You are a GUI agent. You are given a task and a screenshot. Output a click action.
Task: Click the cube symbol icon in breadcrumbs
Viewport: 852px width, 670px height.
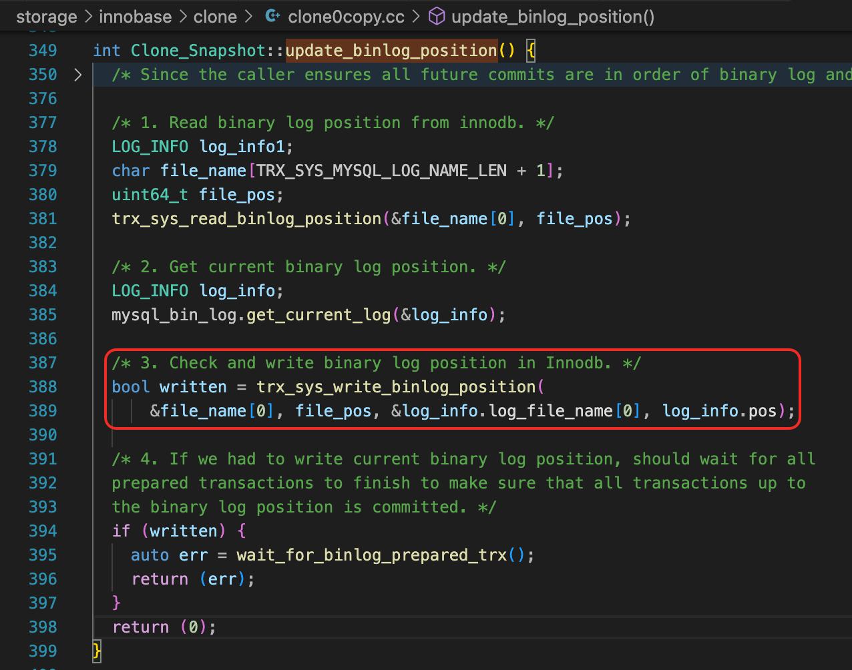click(x=436, y=17)
